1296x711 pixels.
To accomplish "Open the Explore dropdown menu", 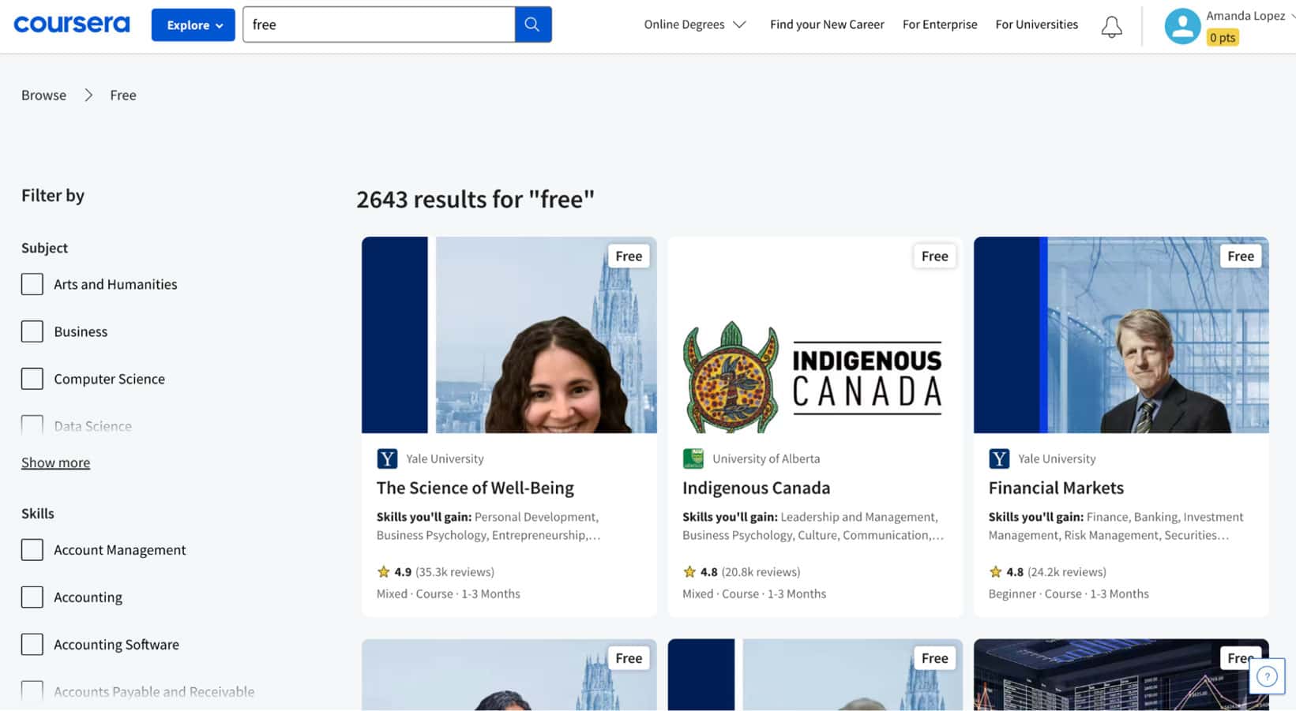I will point(193,25).
